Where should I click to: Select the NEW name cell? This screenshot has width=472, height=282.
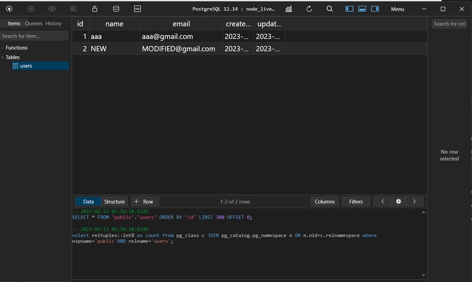[x=114, y=49]
